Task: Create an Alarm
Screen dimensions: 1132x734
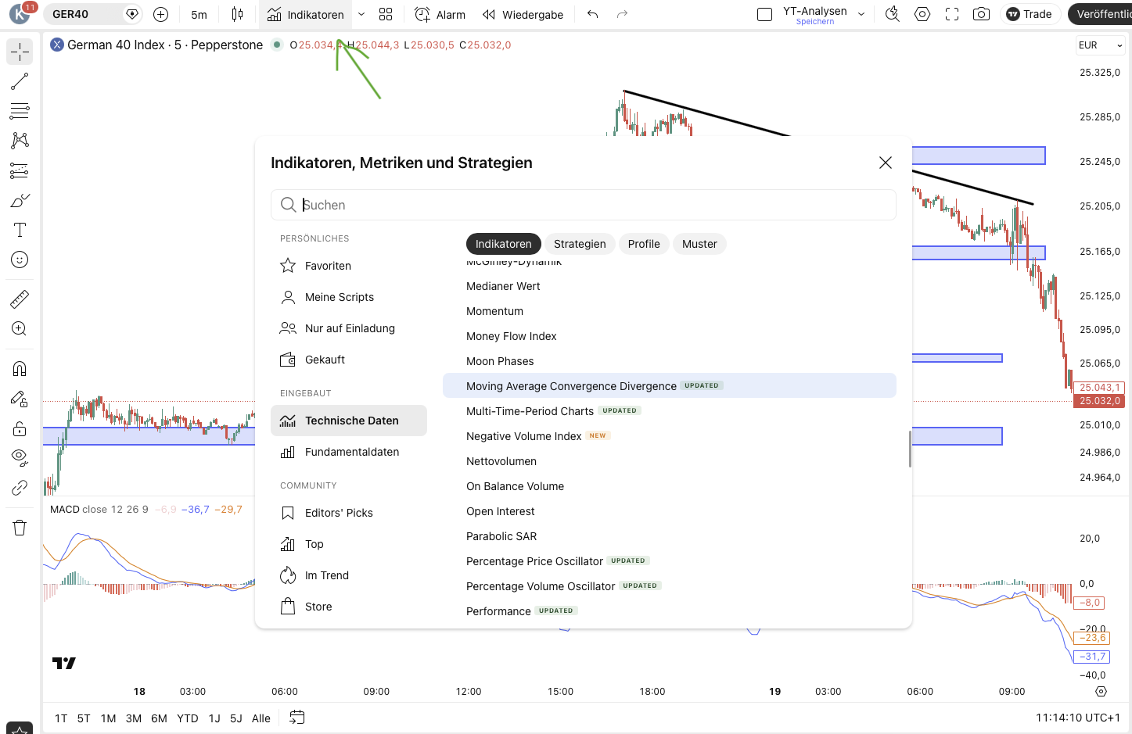Action: click(x=440, y=14)
